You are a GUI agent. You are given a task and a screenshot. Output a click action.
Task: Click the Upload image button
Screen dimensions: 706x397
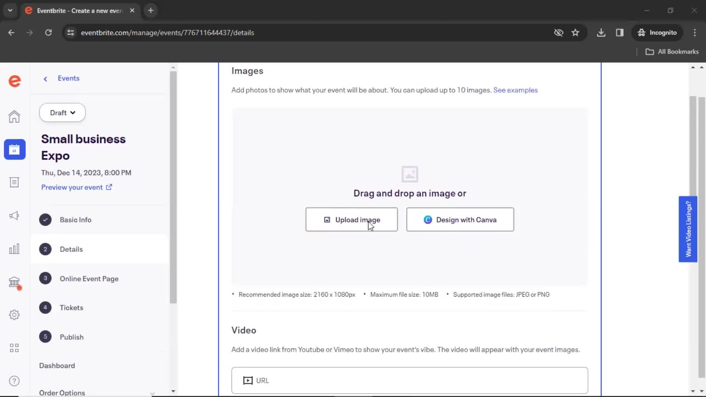pos(352,219)
